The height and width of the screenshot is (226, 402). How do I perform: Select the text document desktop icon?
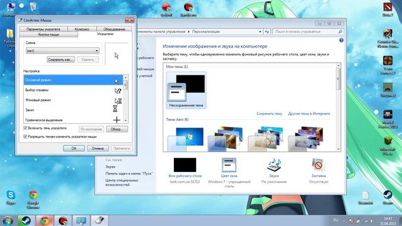click(x=366, y=198)
